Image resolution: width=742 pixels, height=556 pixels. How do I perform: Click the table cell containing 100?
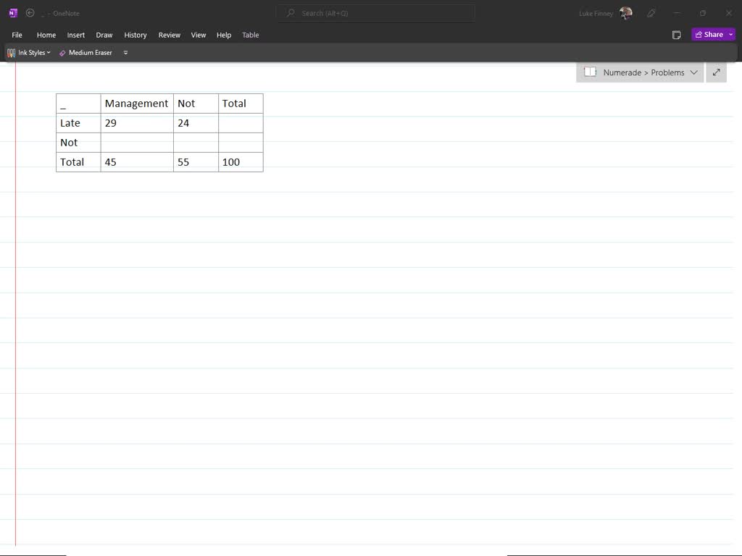coord(240,162)
